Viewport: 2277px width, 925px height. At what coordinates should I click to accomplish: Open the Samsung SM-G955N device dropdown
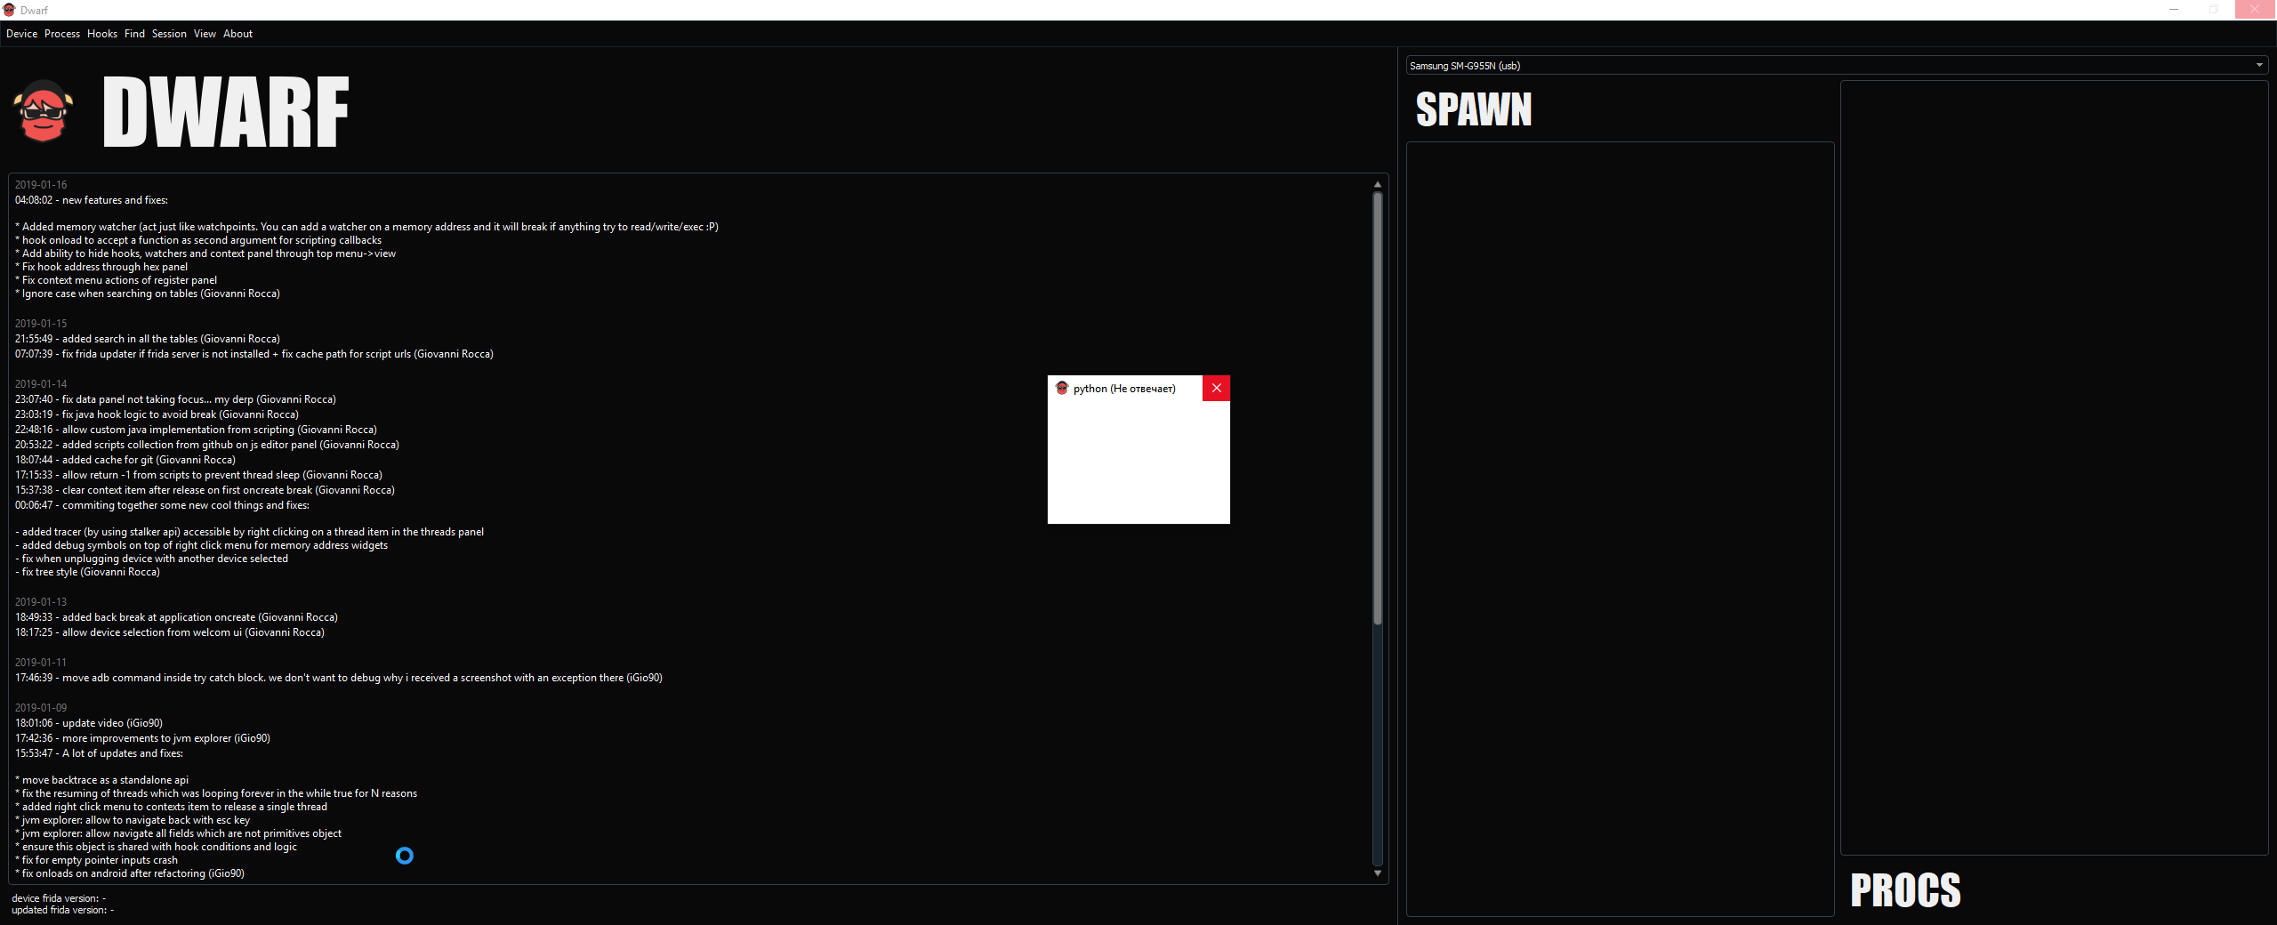pyautogui.click(x=2258, y=64)
